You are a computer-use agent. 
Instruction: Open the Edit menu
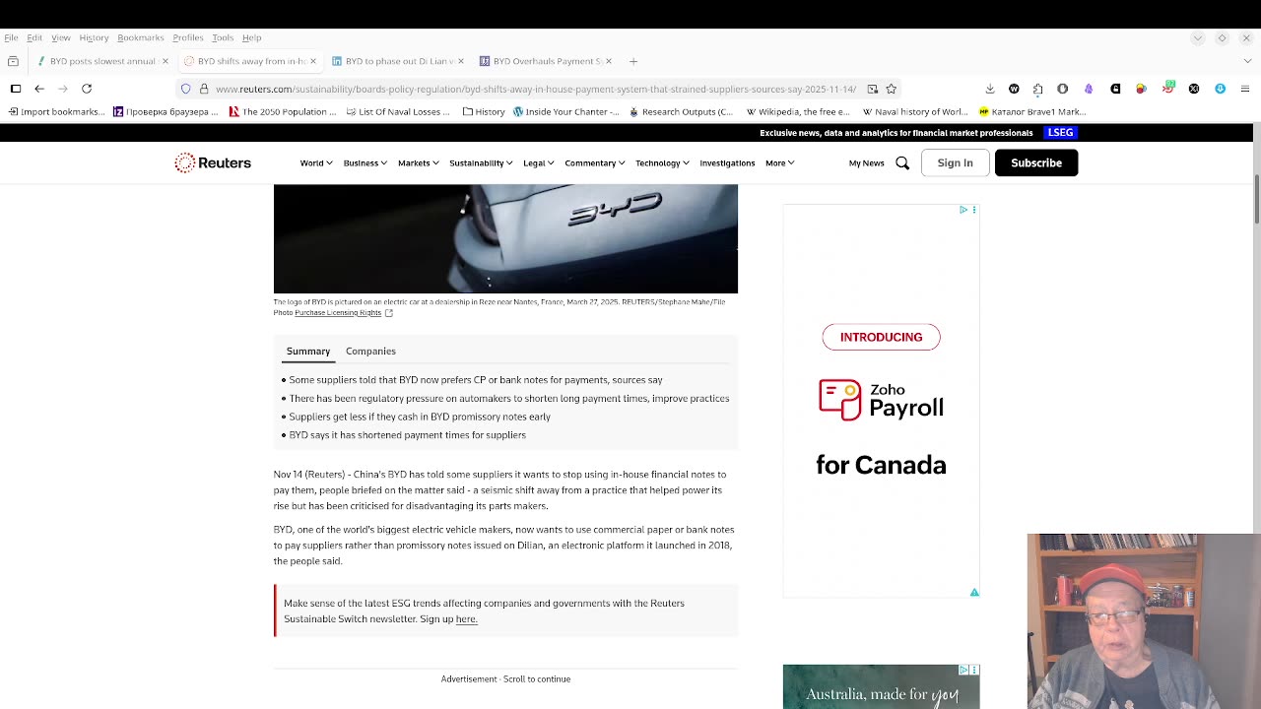pos(34,37)
